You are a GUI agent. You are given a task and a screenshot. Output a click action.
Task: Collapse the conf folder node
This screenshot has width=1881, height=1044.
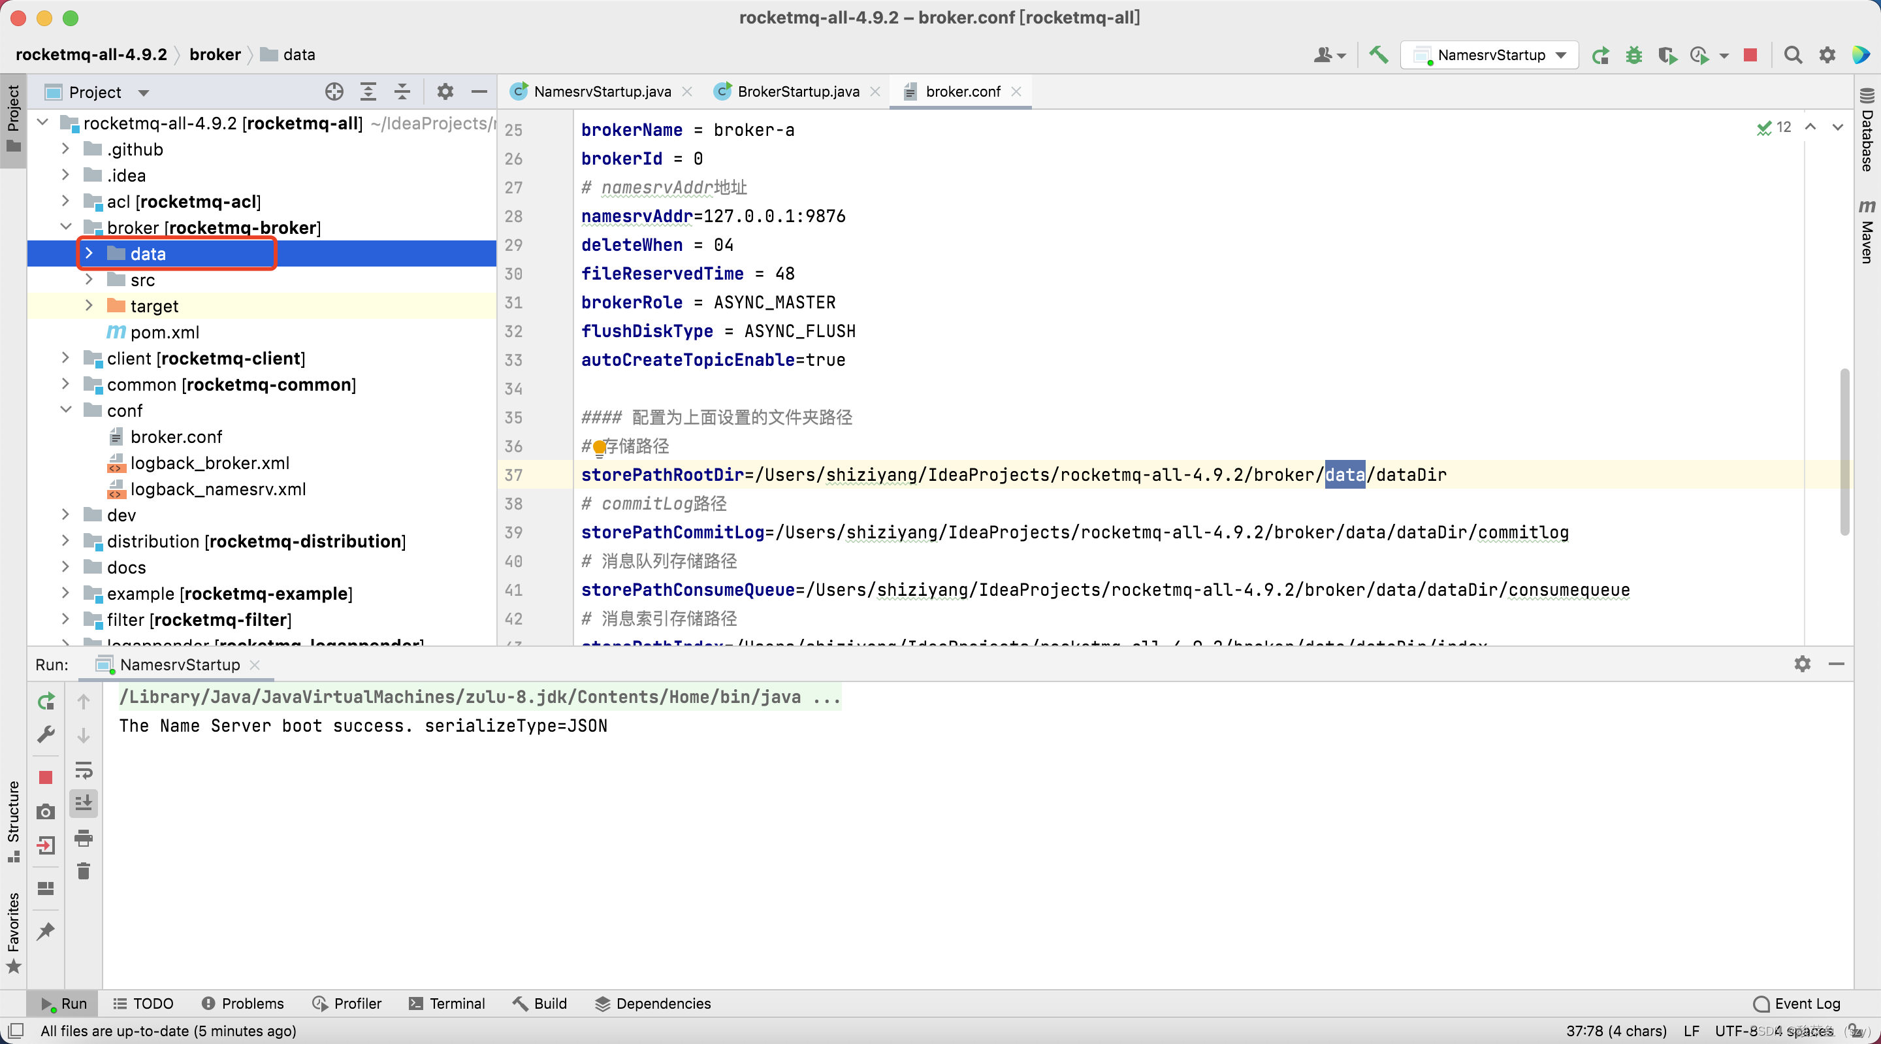pos(66,410)
